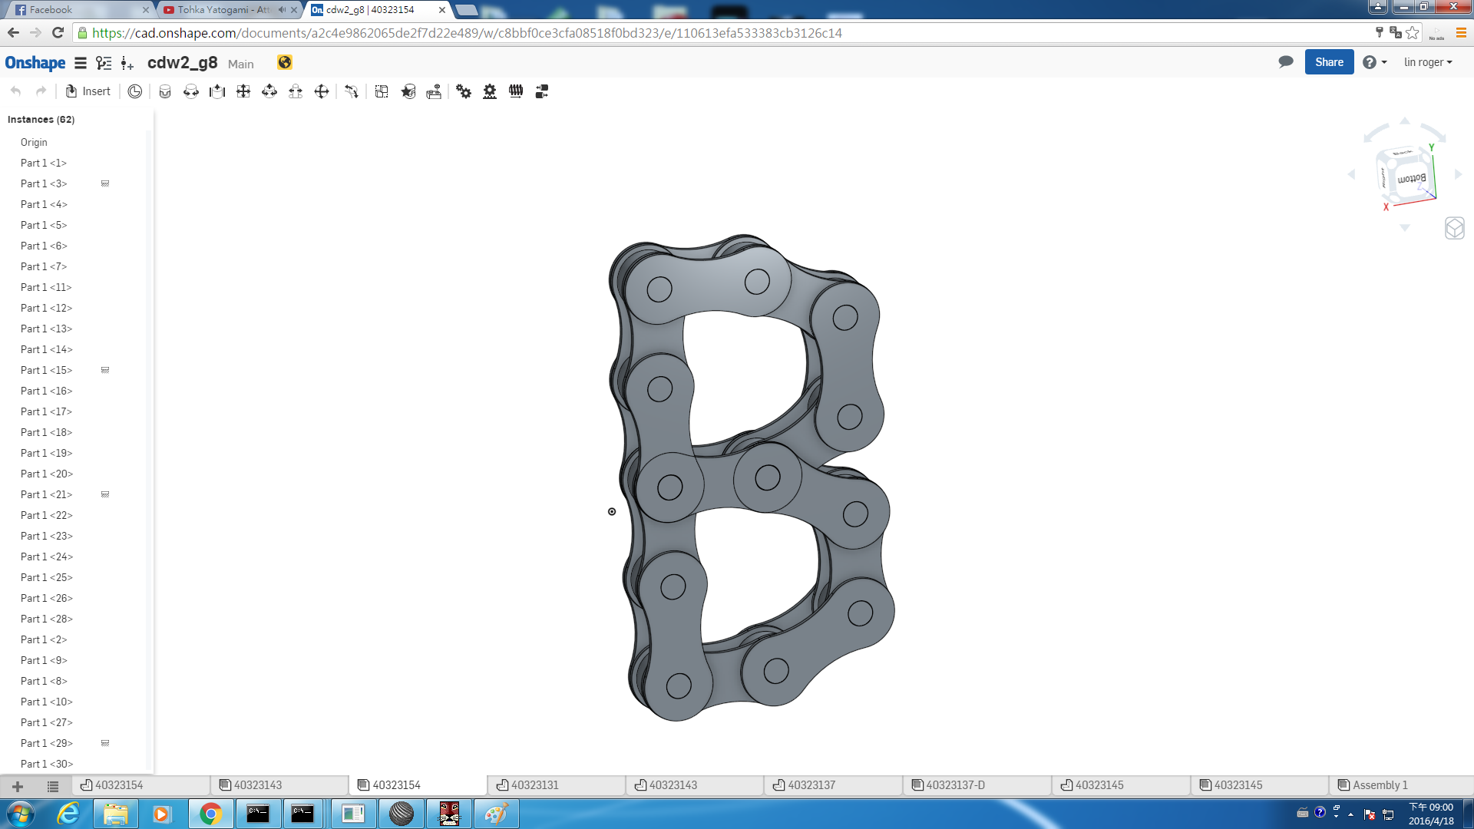This screenshot has width=1474, height=829.
Task: Open the comments speech bubble icon
Action: tap(1286, 62)
